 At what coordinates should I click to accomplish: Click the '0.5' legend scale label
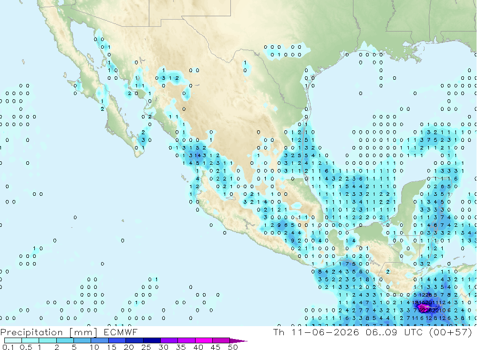26,347
